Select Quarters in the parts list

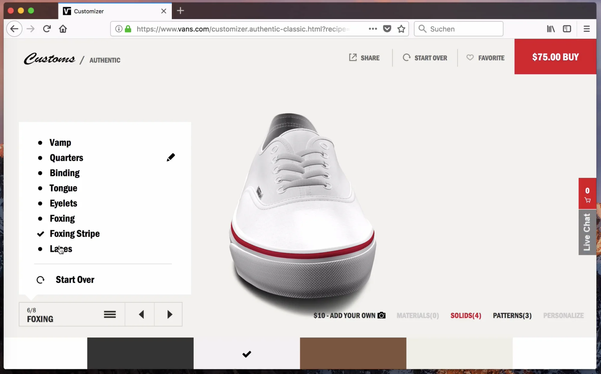66,158
